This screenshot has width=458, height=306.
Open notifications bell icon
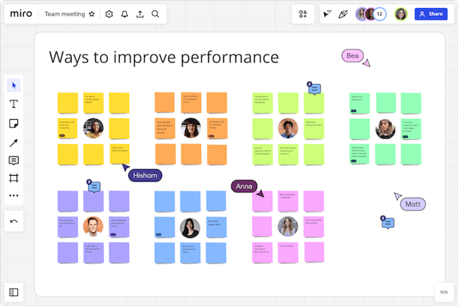coord(125,14)
